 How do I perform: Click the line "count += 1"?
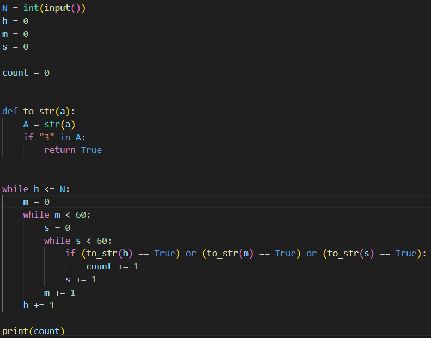click(112, 267)
